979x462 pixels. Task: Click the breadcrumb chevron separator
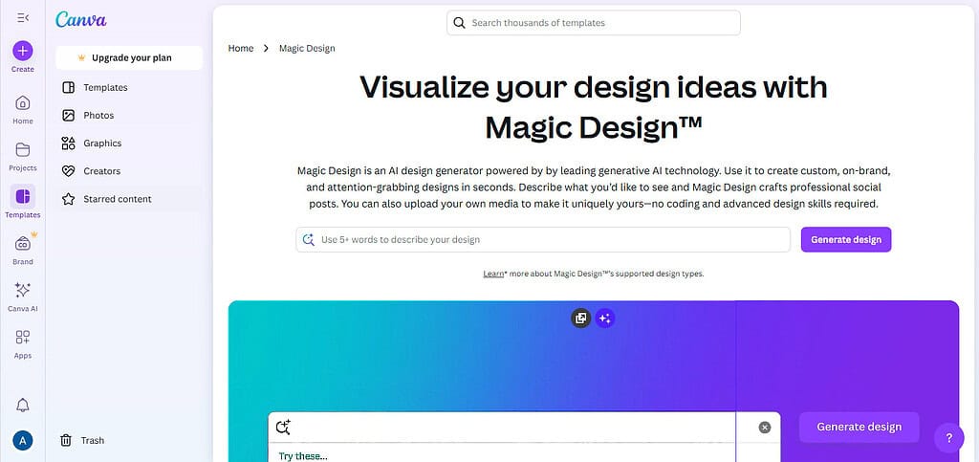[x=266, y=48]
